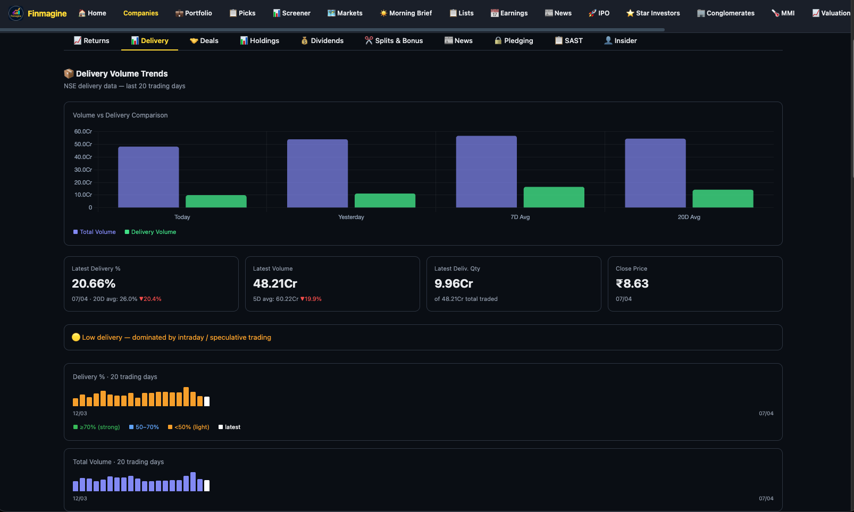
Task: Switch to the Dividends tab
Action: tap(322, 40)
